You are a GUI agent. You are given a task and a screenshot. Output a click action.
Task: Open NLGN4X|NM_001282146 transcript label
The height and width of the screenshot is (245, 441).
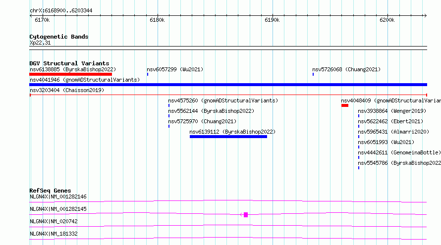58,196
